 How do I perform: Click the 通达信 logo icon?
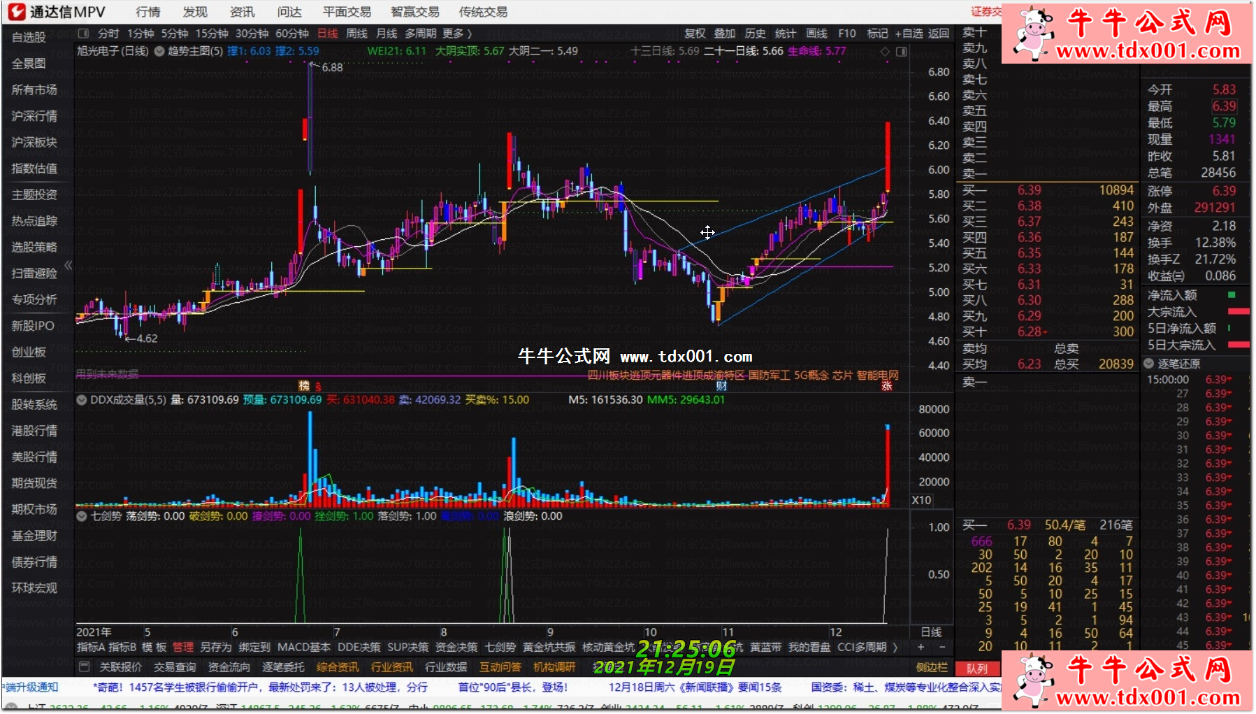point(17,11)
